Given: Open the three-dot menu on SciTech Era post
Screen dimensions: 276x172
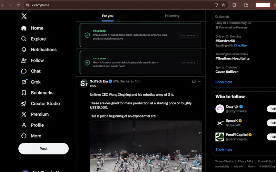Looking at the screenshot, I should tap(200, 81).
